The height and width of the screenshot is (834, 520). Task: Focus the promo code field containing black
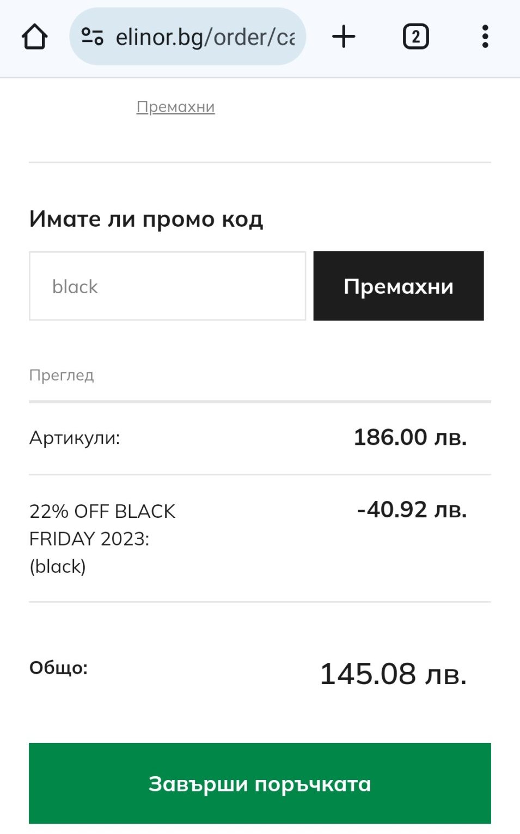point(167,286)
